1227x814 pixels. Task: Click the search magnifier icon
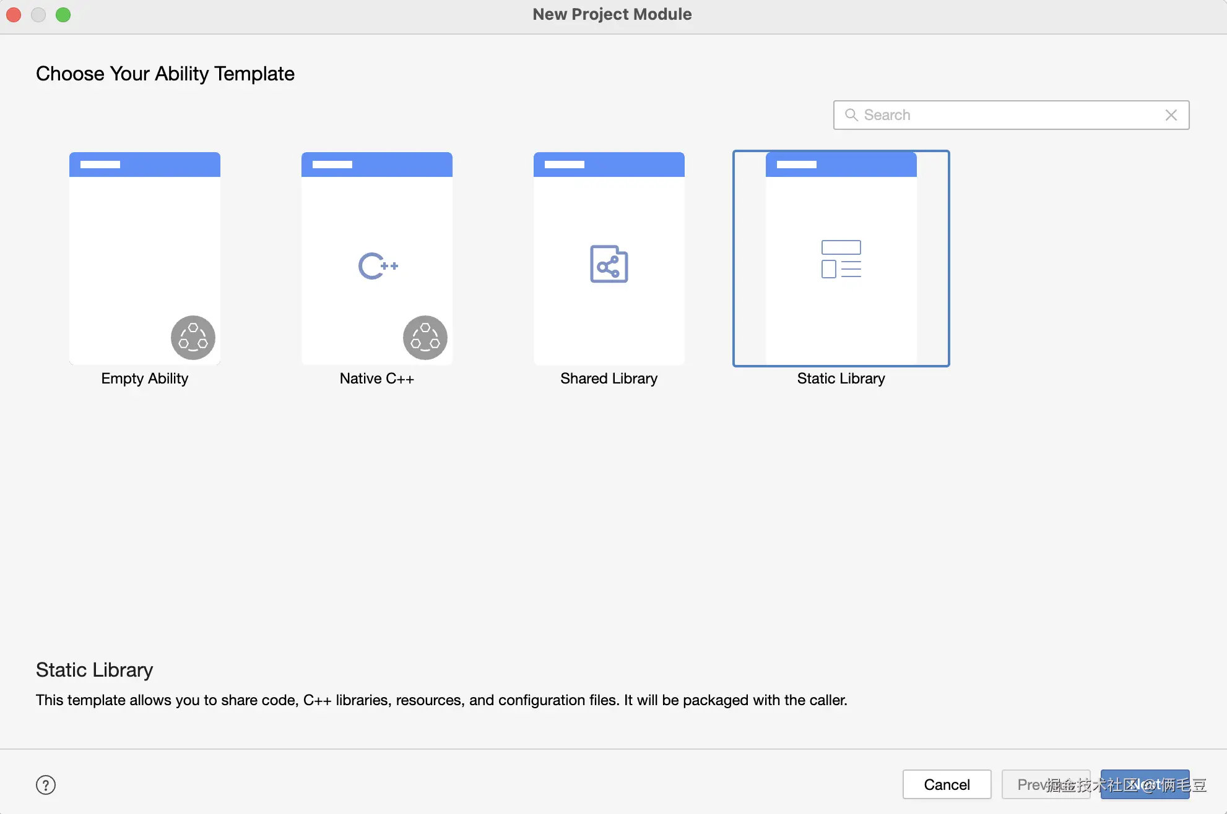pos(851,115)
